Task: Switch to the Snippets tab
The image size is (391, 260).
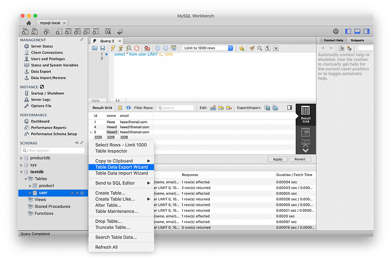Action: pyautogui.click(x=357, y=40)
